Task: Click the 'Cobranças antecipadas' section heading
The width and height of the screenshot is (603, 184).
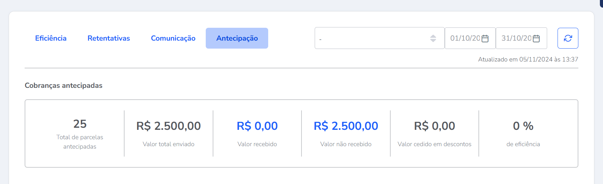Action: click(x=63, y=85)
